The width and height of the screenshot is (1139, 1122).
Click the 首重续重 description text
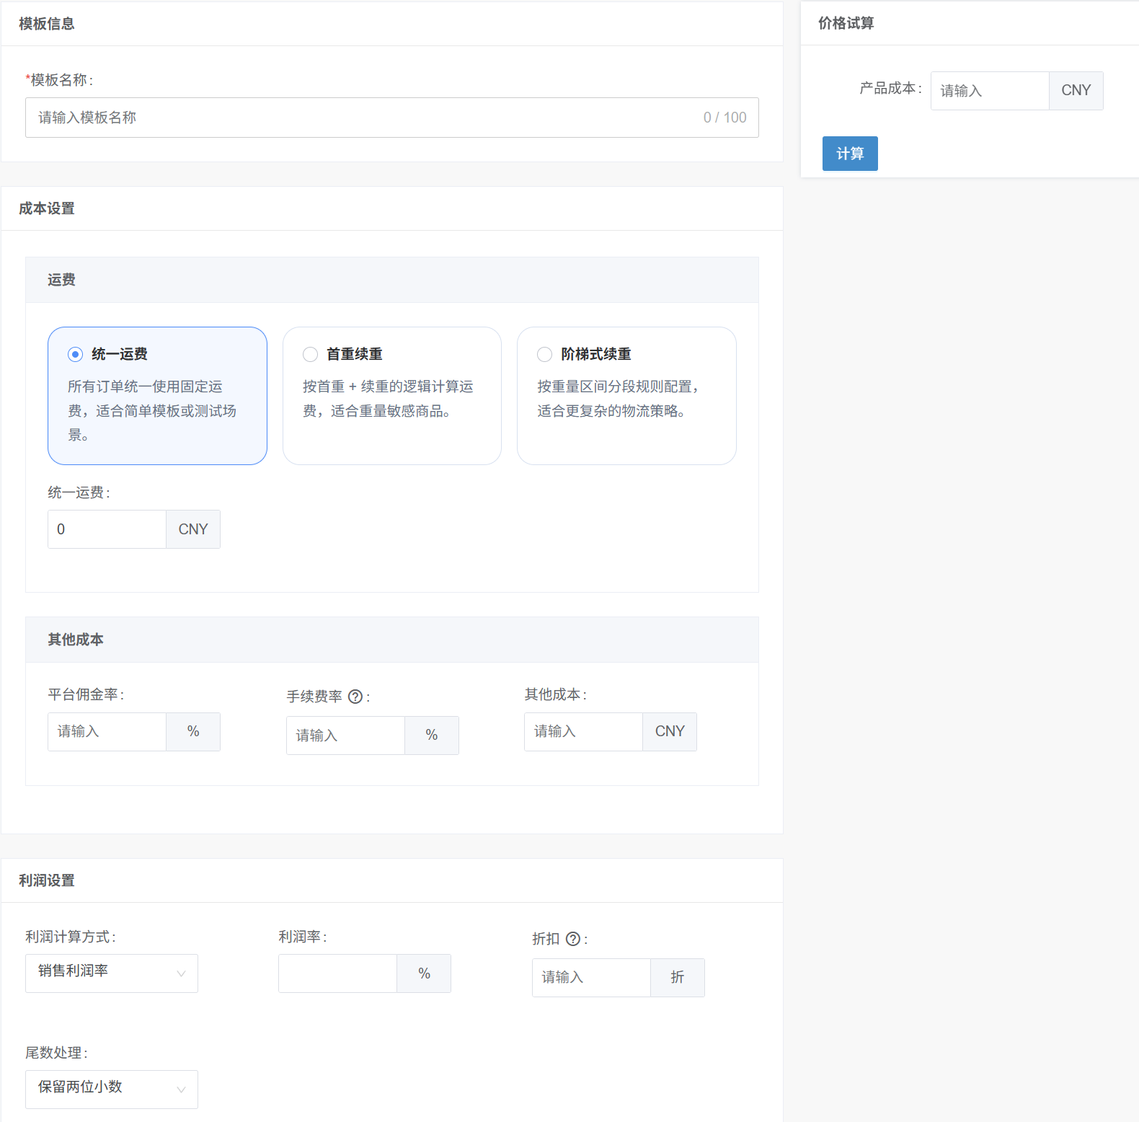(x=388, y=399)
